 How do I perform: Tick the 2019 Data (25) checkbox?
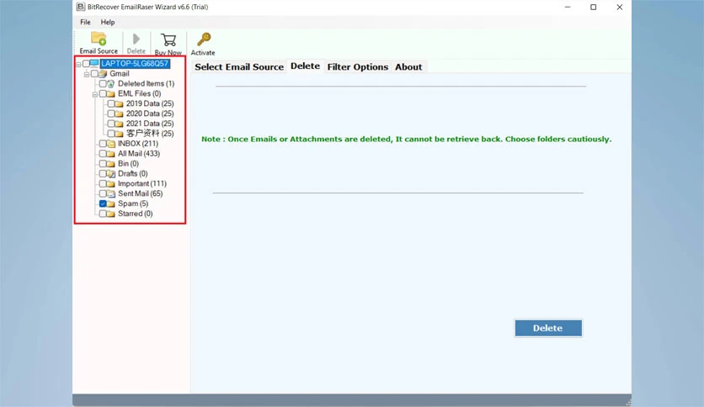click(x=111, y=103)
